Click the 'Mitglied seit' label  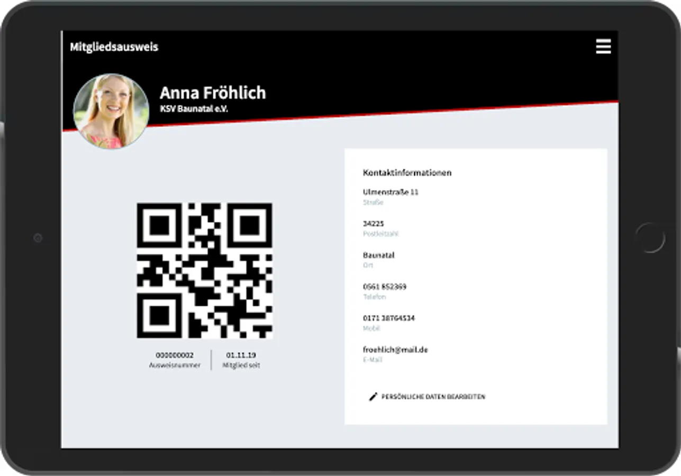(x=241, y=365)
